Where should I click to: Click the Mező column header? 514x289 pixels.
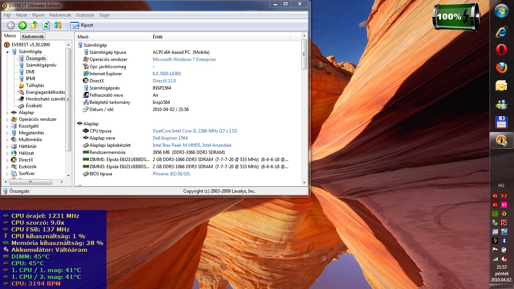(113, 37)
